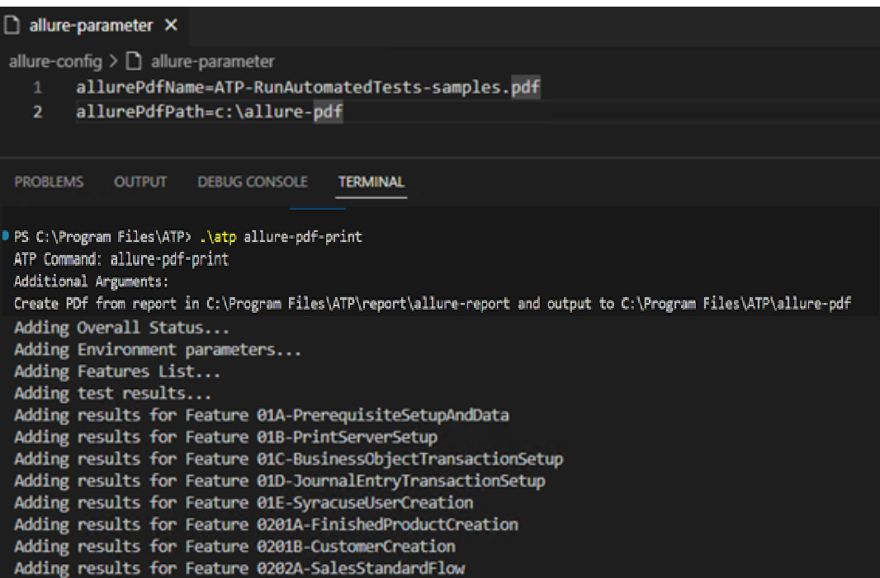The image size is (880, 578).
Task: Switch to the PROBLEMS panel tab
Action: point(49,182)
